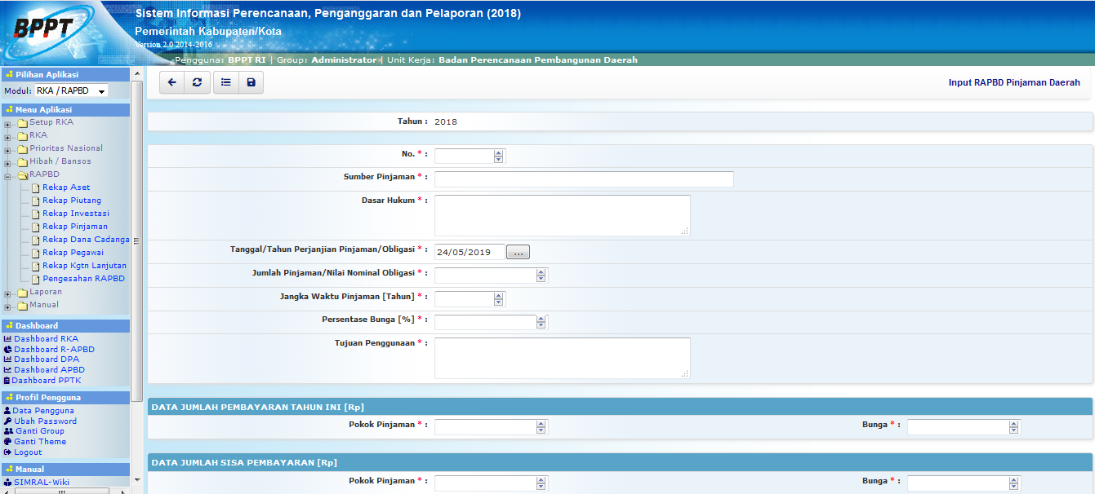This screenshot has height=494, width=1095.
Task: Open the Dashboard APBD link
Action: tap(49, 369)
